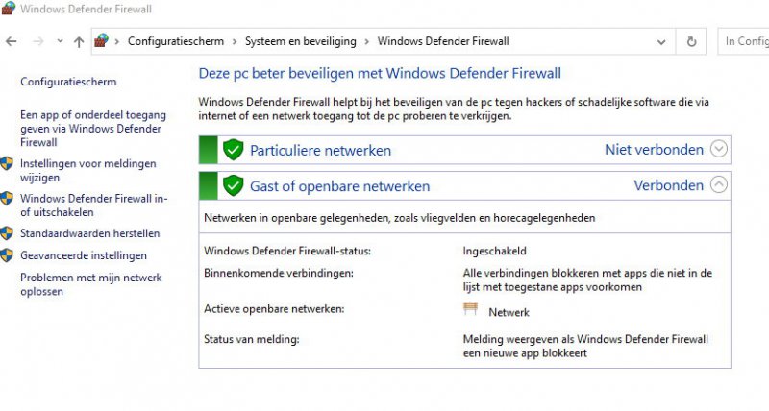Image resolution: width=769 pixels, height=411 pixels.
Task: Open Geavanceerde instellingen link
Action: [x=84, y=255]
